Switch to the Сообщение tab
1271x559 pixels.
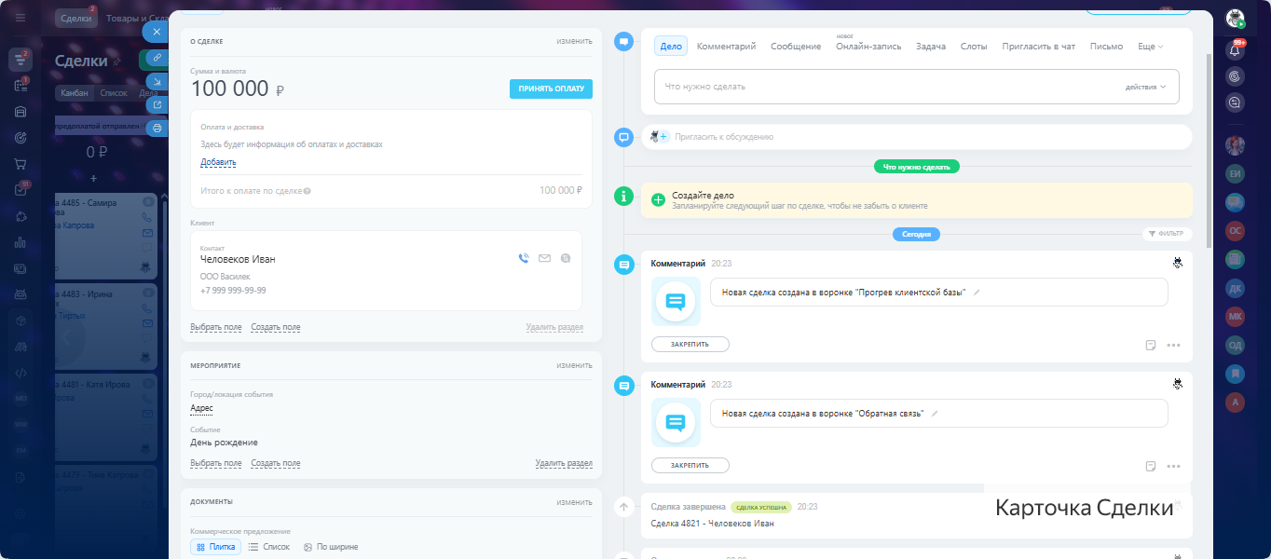click(x=796, y=46)
